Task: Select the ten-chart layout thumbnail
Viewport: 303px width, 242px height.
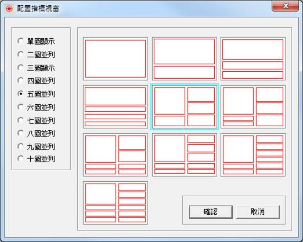Action: [x=116, y=203]
